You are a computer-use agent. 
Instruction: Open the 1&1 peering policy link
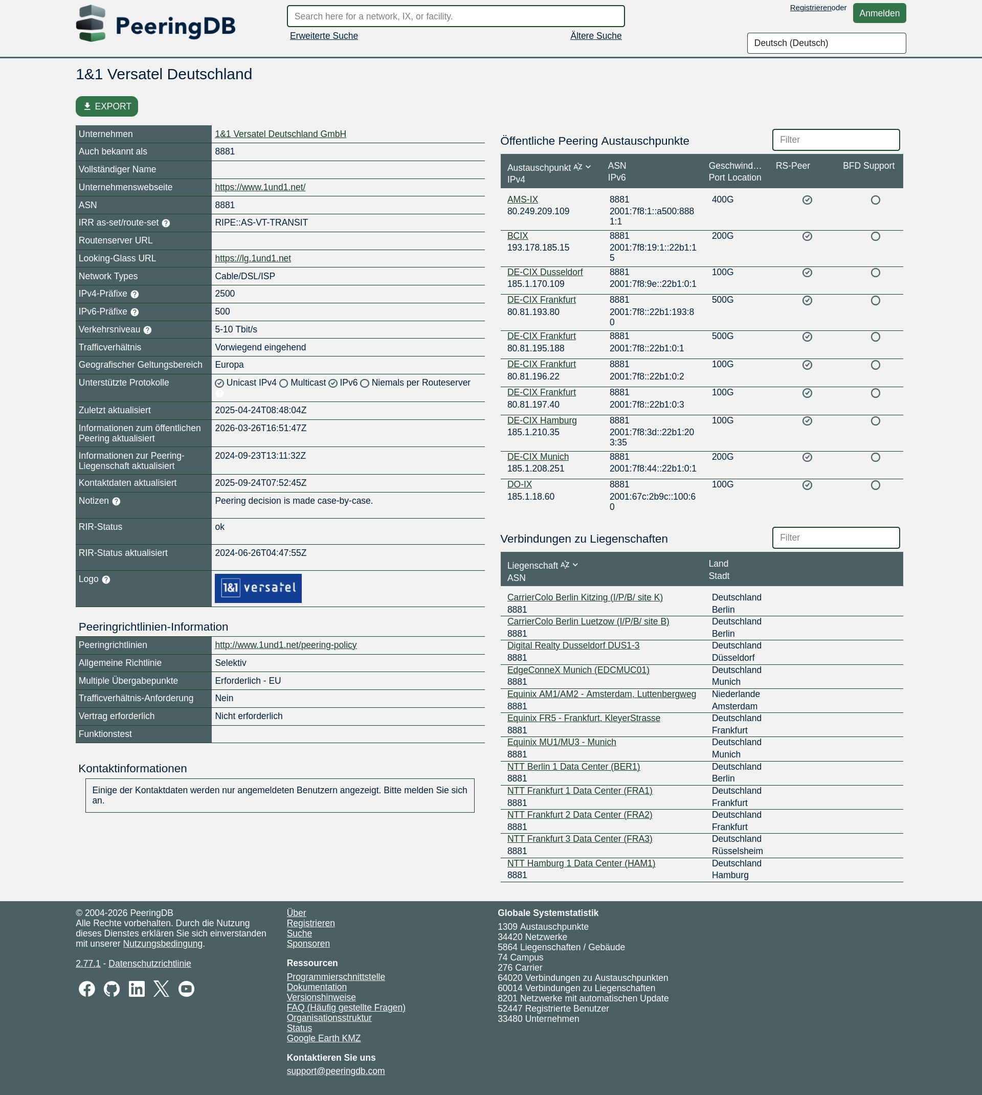tap(285, 645)
